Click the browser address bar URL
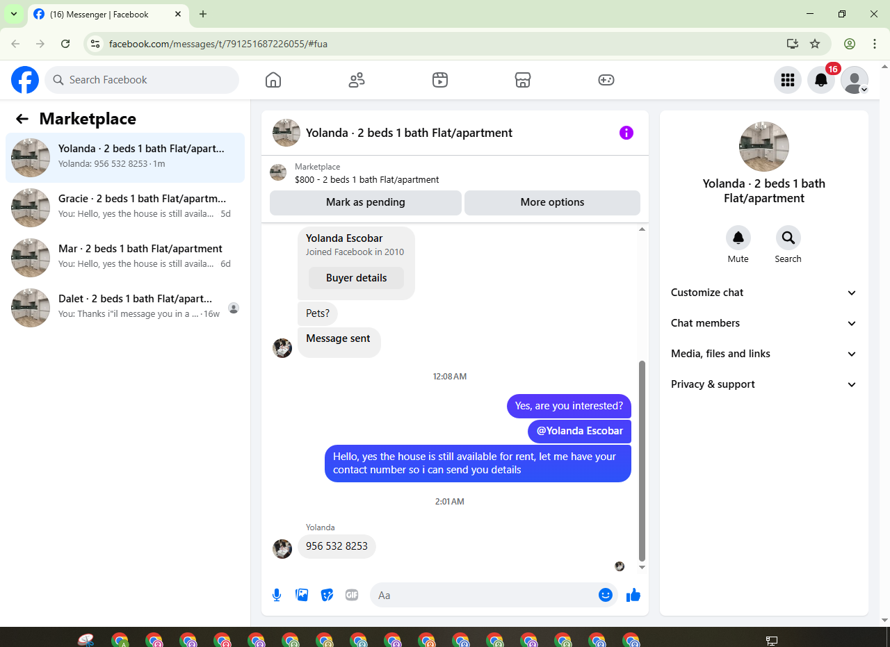This screenshot has height=647, width=890. point(218,44)
